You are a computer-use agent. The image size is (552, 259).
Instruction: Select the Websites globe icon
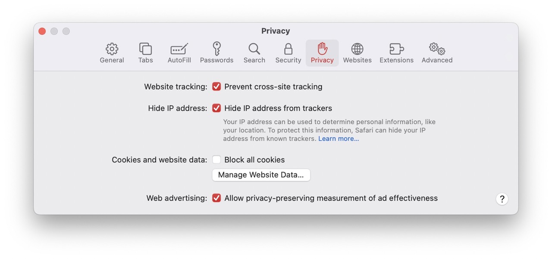tap(357, 49)
